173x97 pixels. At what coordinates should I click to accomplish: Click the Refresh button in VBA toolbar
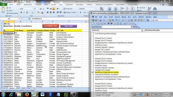coord(135,27)
